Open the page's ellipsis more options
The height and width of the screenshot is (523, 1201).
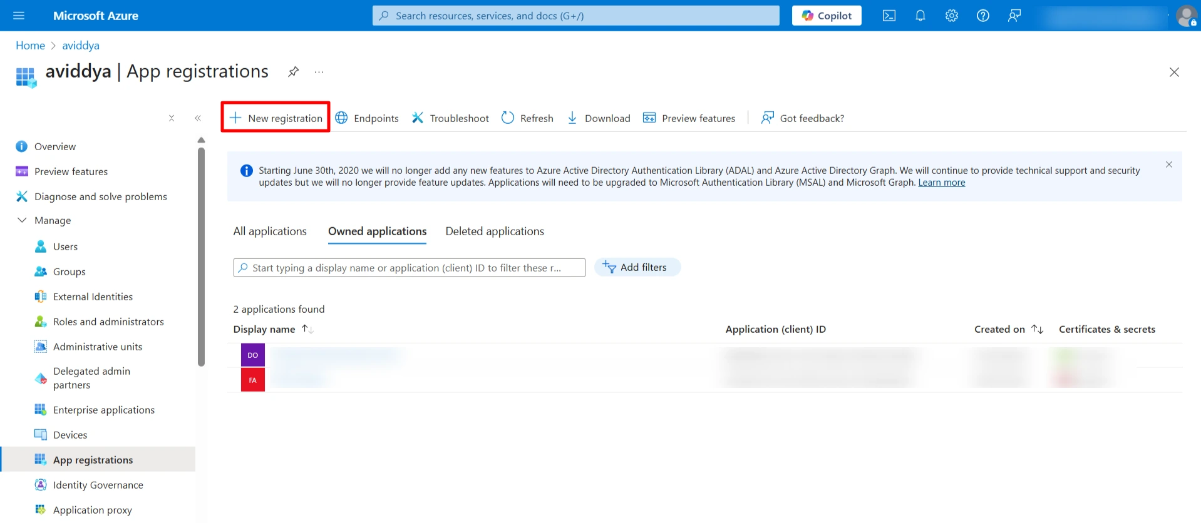point(319,72)
